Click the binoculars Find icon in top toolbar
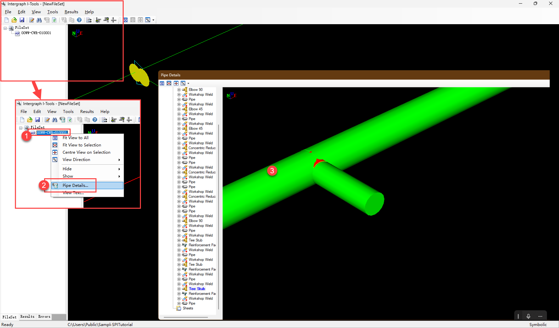This screenshot has height=328, width=559. [x=39, y=20]
